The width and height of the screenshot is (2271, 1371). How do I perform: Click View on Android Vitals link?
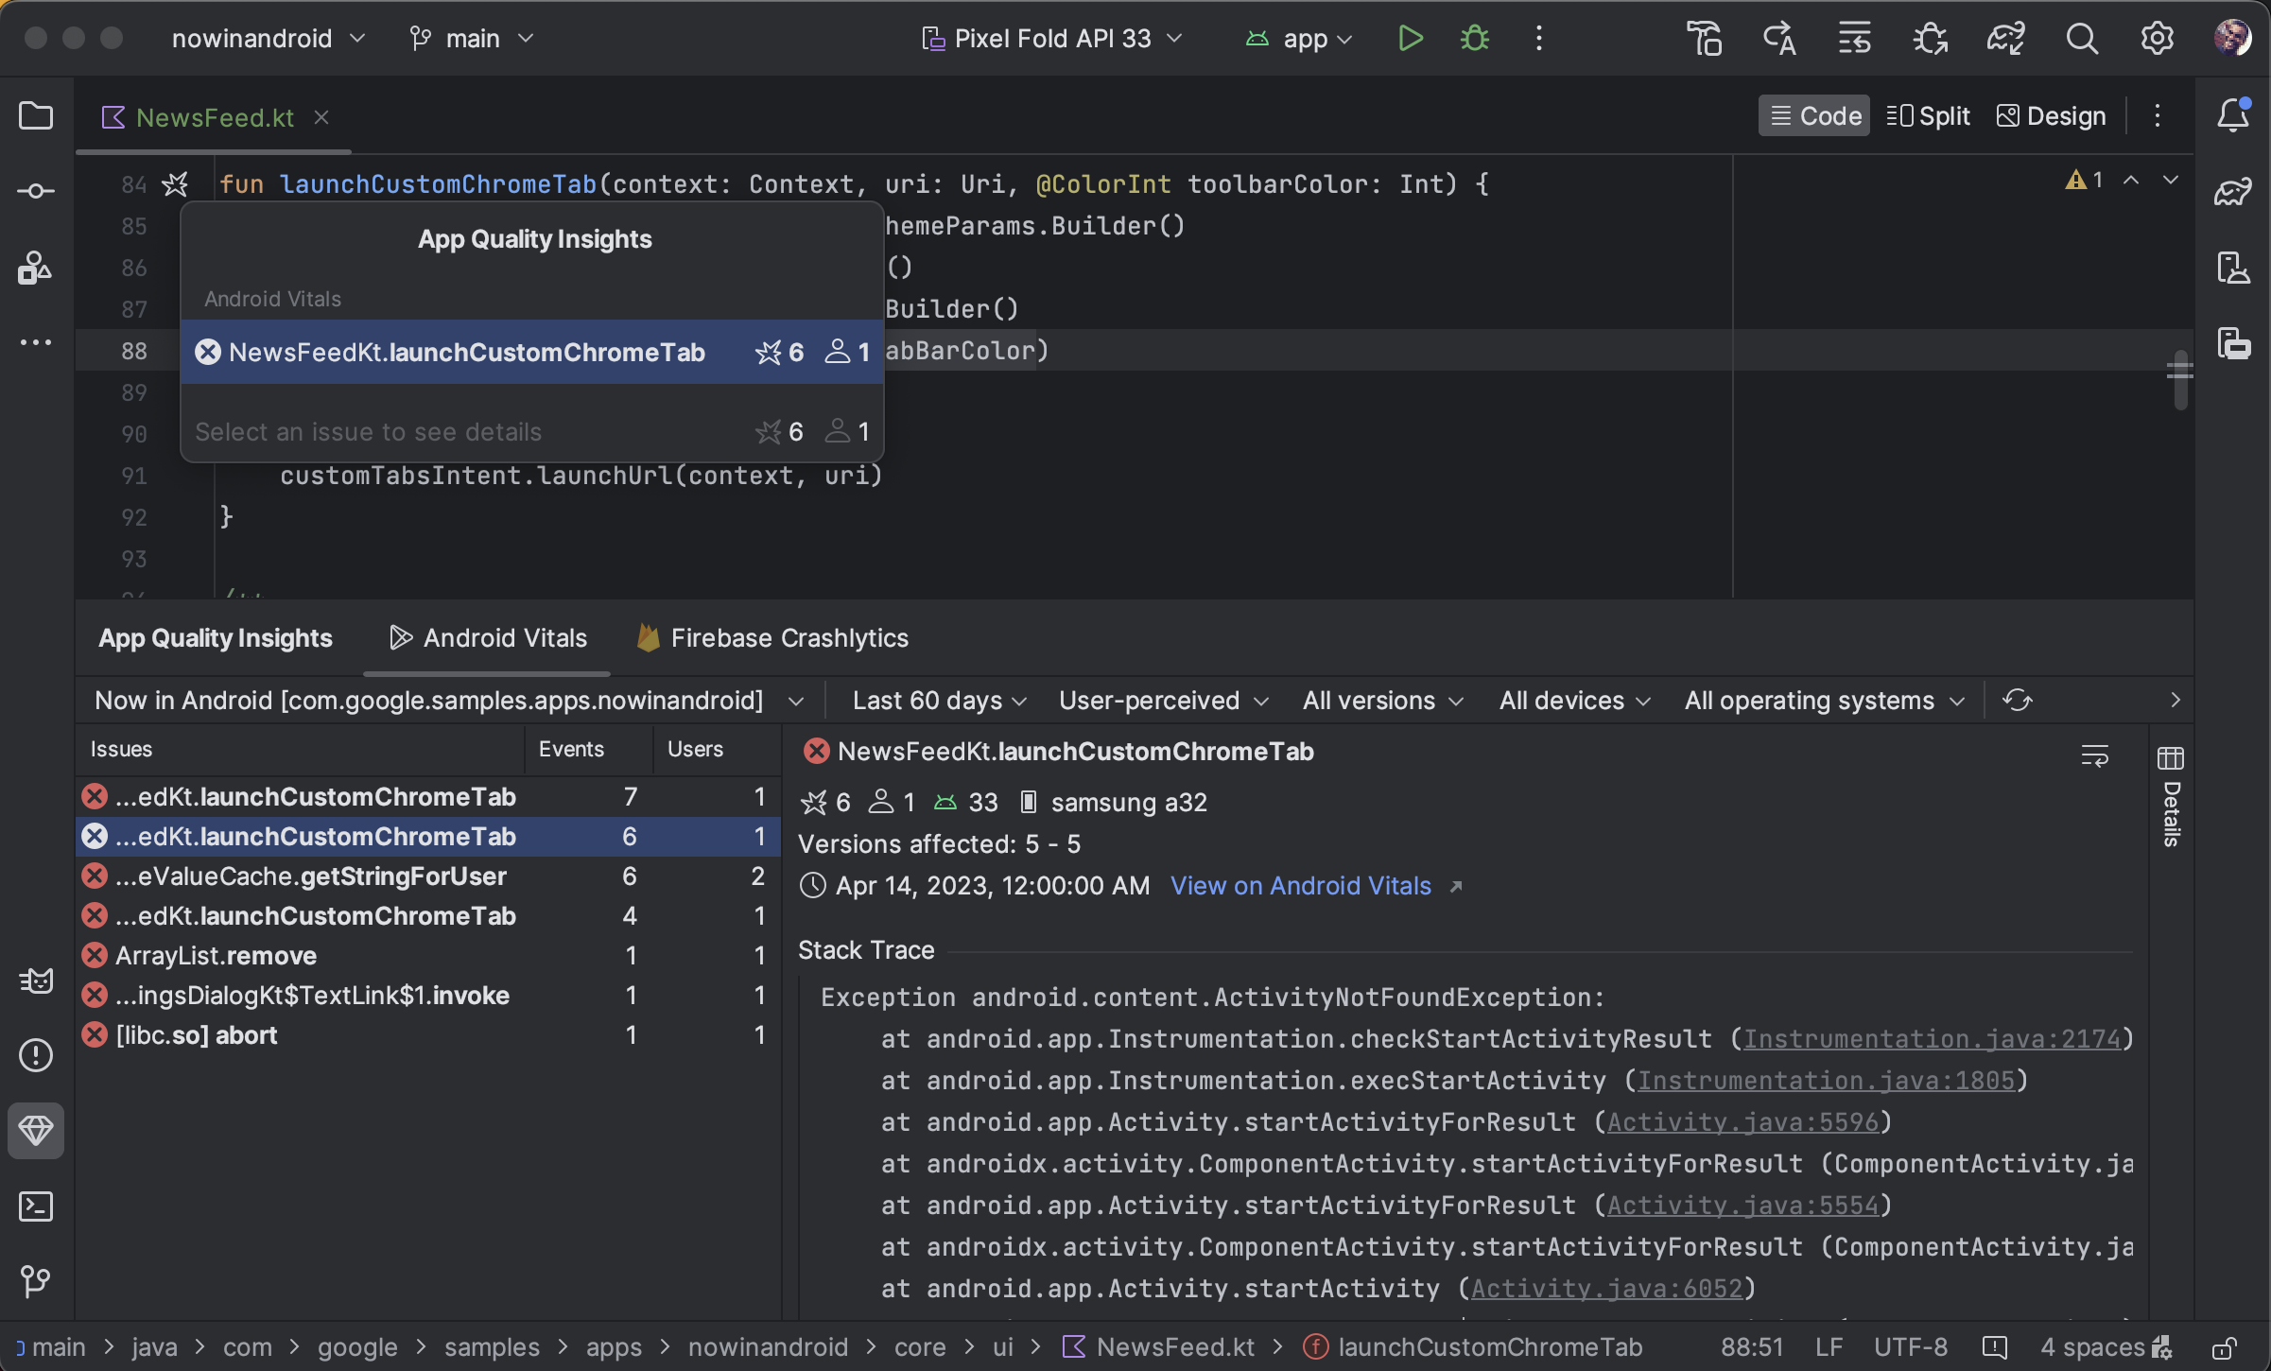pos(1301,886)
